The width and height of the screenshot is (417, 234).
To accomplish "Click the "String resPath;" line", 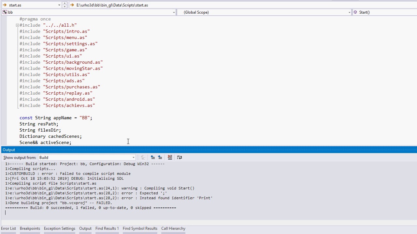I will click(x=39, y=124).
